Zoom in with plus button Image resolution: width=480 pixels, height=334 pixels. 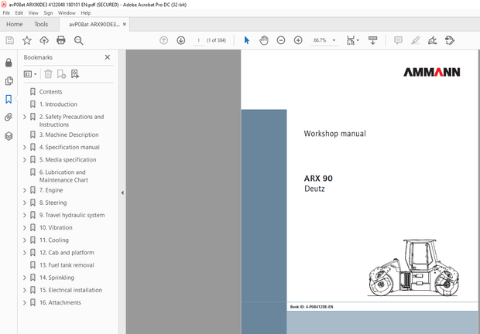tap(298, 40)
